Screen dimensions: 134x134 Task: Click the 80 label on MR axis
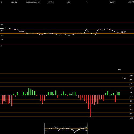pyautogui.click(x=131, y=80)
